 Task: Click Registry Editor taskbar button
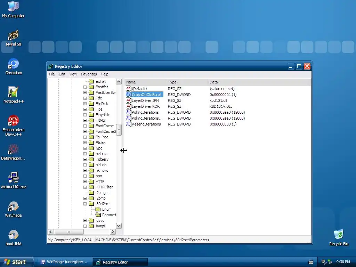click(x=120, y=262)
